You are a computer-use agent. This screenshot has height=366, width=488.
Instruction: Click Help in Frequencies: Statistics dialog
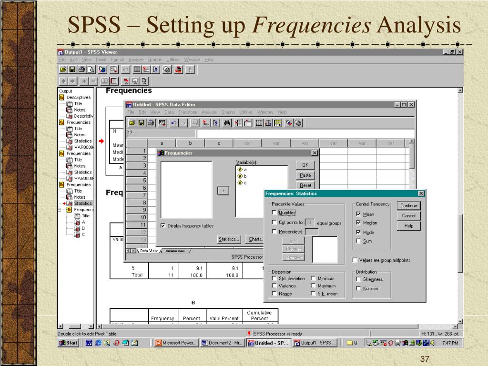[408, 226]
